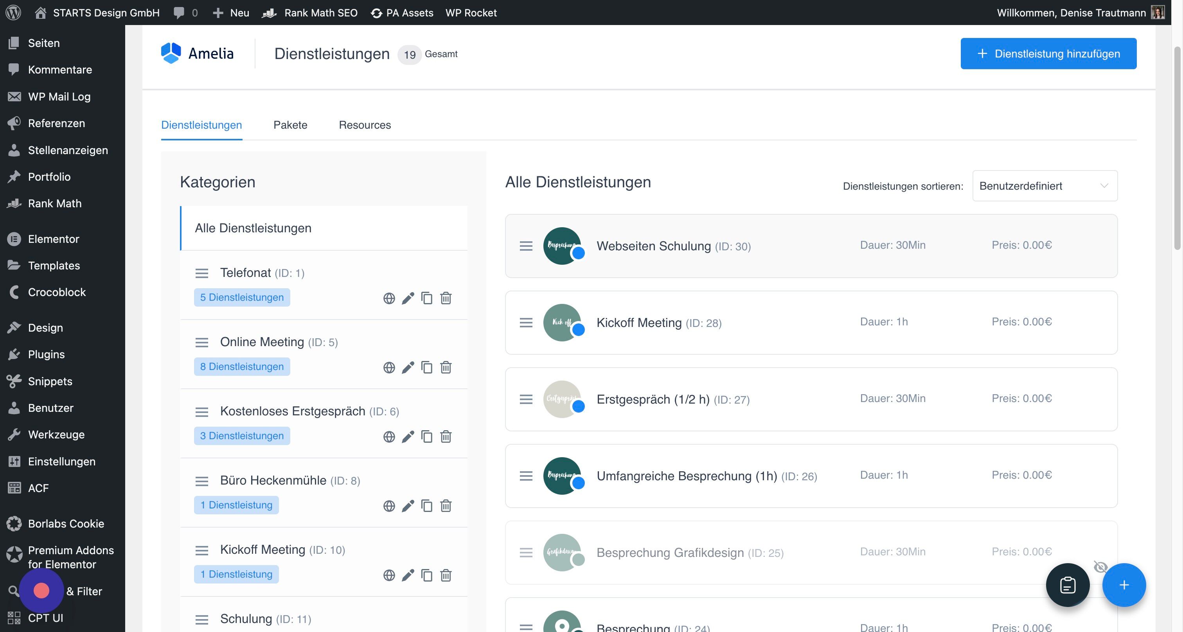Click the 3 Dienstleistungen badge
The height and width of the screenshot is (632, 1183).
[242, 436]
